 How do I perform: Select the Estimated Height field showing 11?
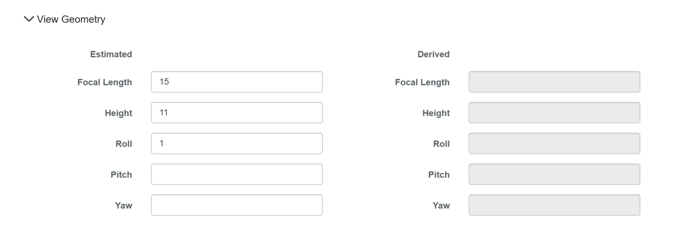pos(236,113)
